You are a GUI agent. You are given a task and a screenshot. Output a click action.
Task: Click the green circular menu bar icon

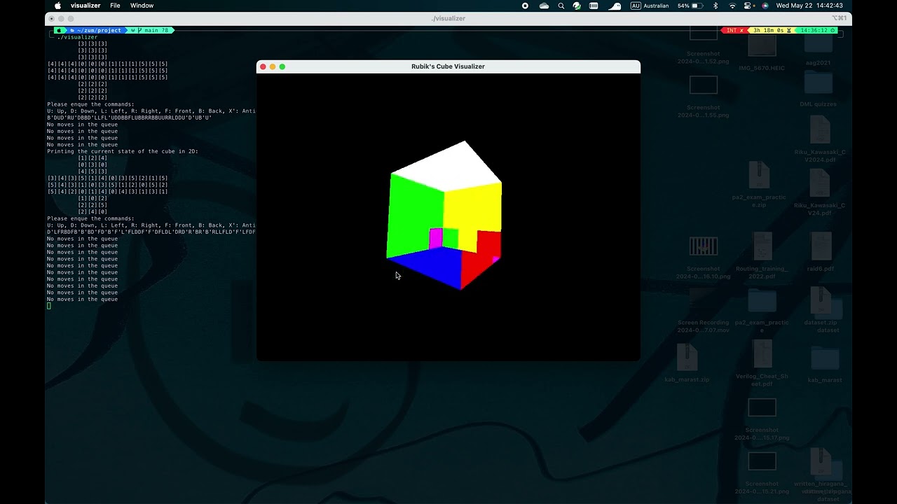pos(577,6)
